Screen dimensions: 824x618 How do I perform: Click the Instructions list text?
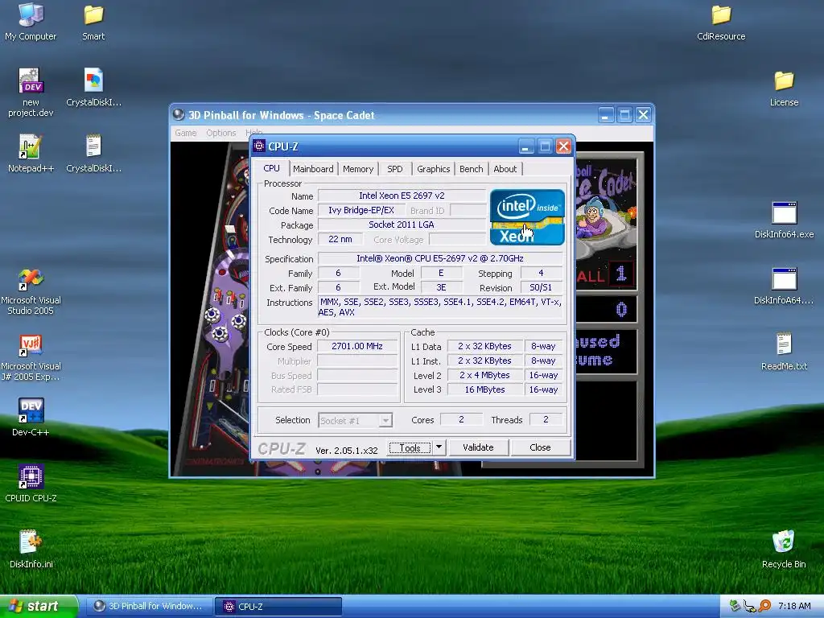440,307
